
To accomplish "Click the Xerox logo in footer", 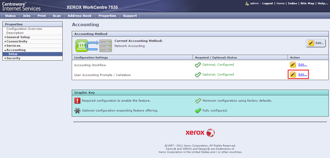I will point(200,133).
